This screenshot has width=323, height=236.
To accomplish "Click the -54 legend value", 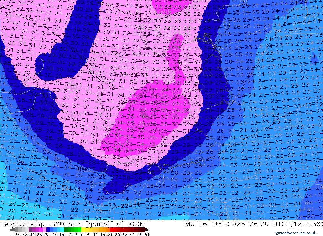I will click(16, 235).
